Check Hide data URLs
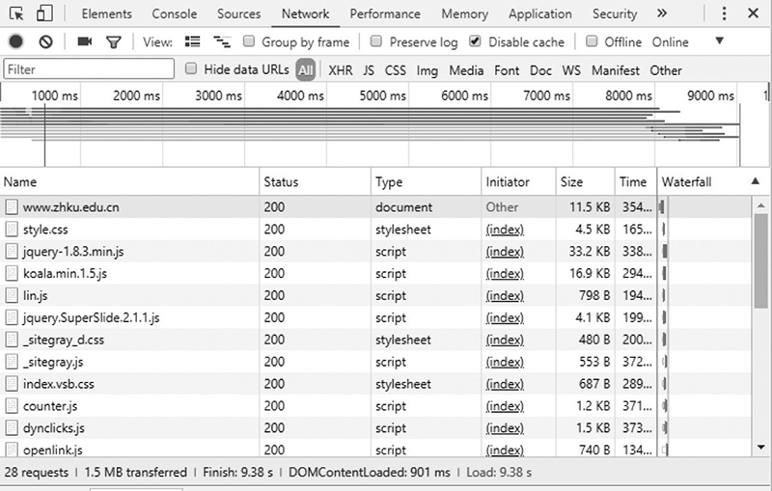Viewport: 772px width, 491px height. point(191,68)
